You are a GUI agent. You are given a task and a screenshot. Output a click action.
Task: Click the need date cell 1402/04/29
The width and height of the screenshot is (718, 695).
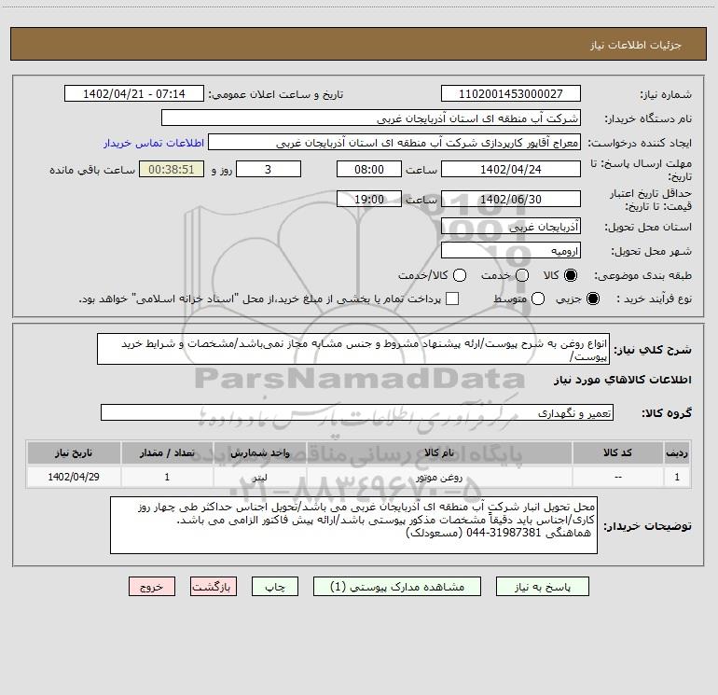tap(74, 477)
